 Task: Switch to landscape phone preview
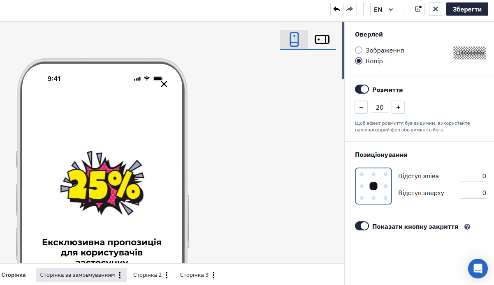(x=322, y=39)
